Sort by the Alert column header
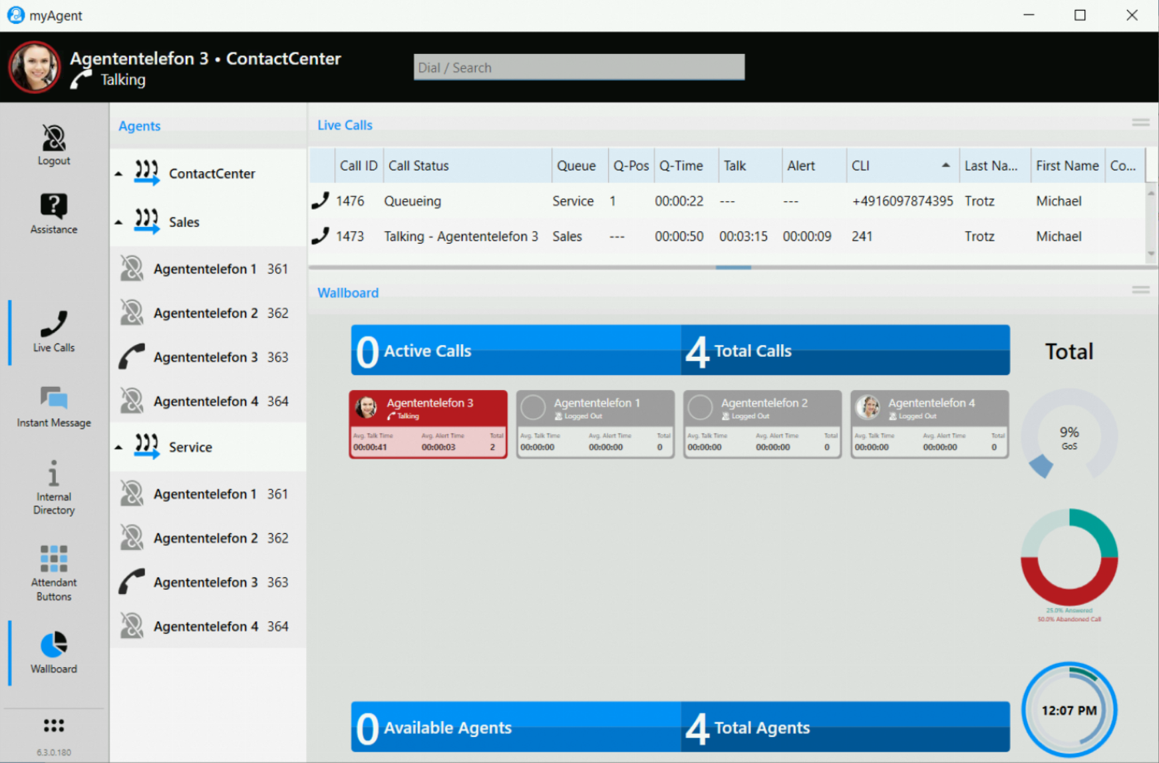This screenshot has height=763, width=1159. tap(814, 166)
